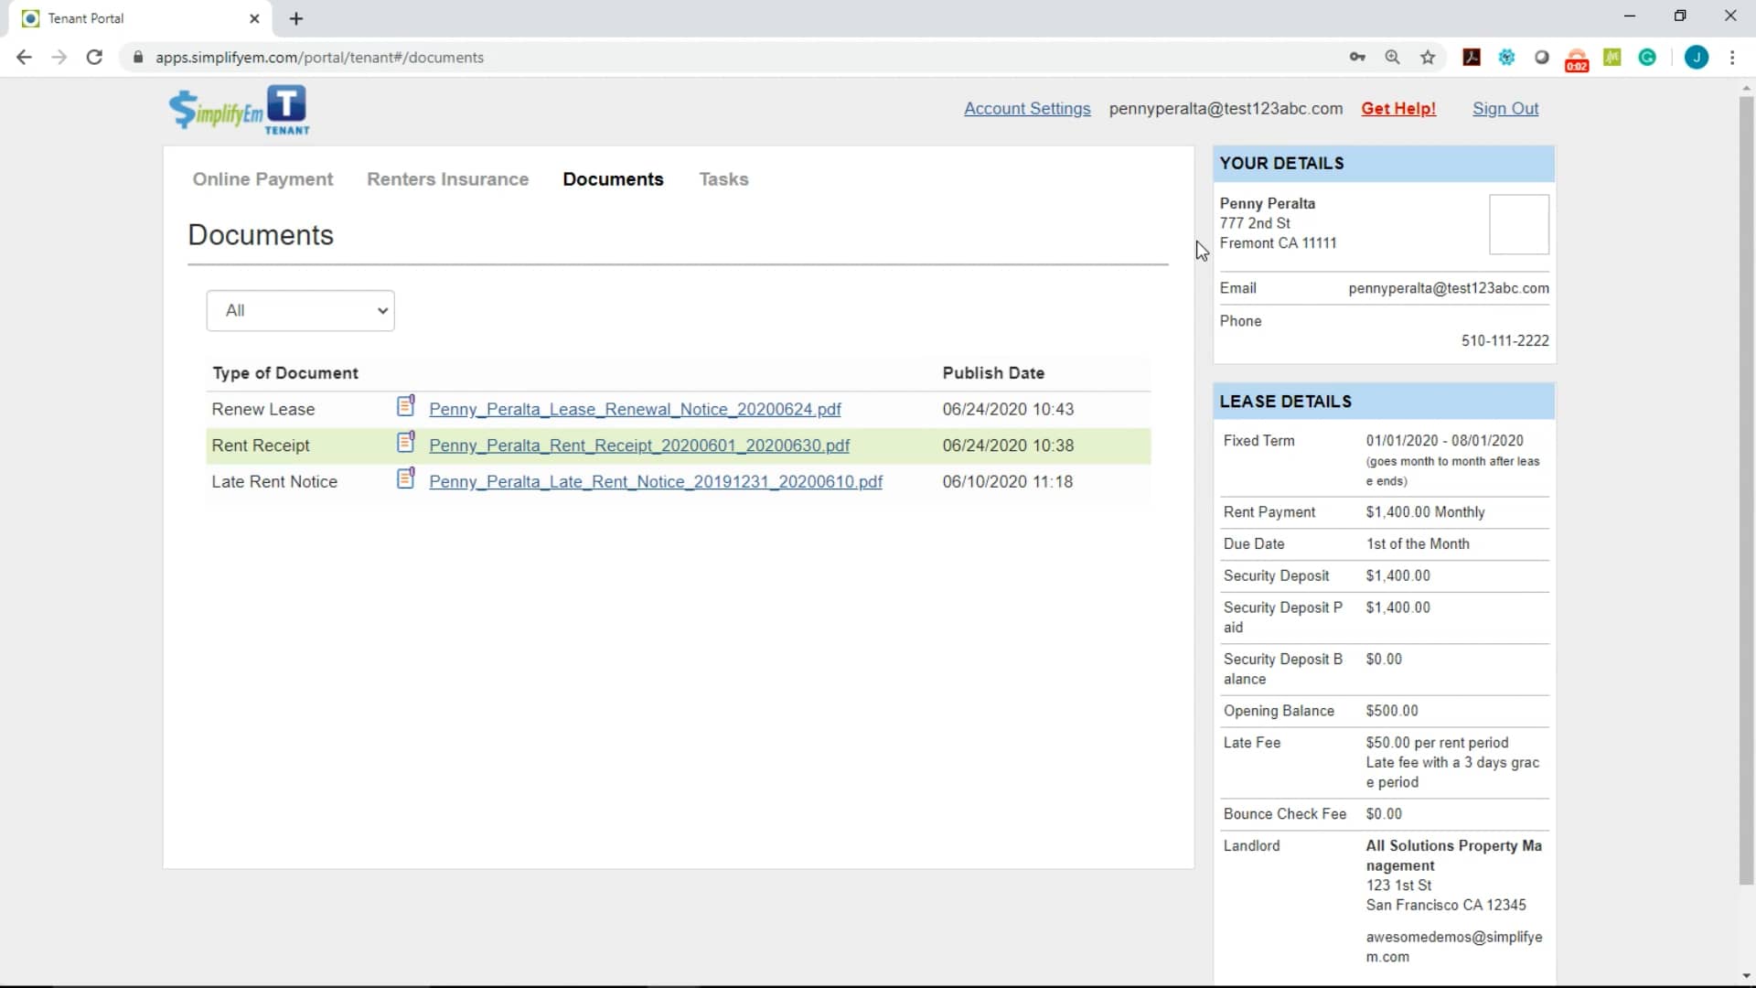Viewport: 1756px width, 988px height.
Task: Click the Rent Receipt document icon
Action: (x=406, y=442)
